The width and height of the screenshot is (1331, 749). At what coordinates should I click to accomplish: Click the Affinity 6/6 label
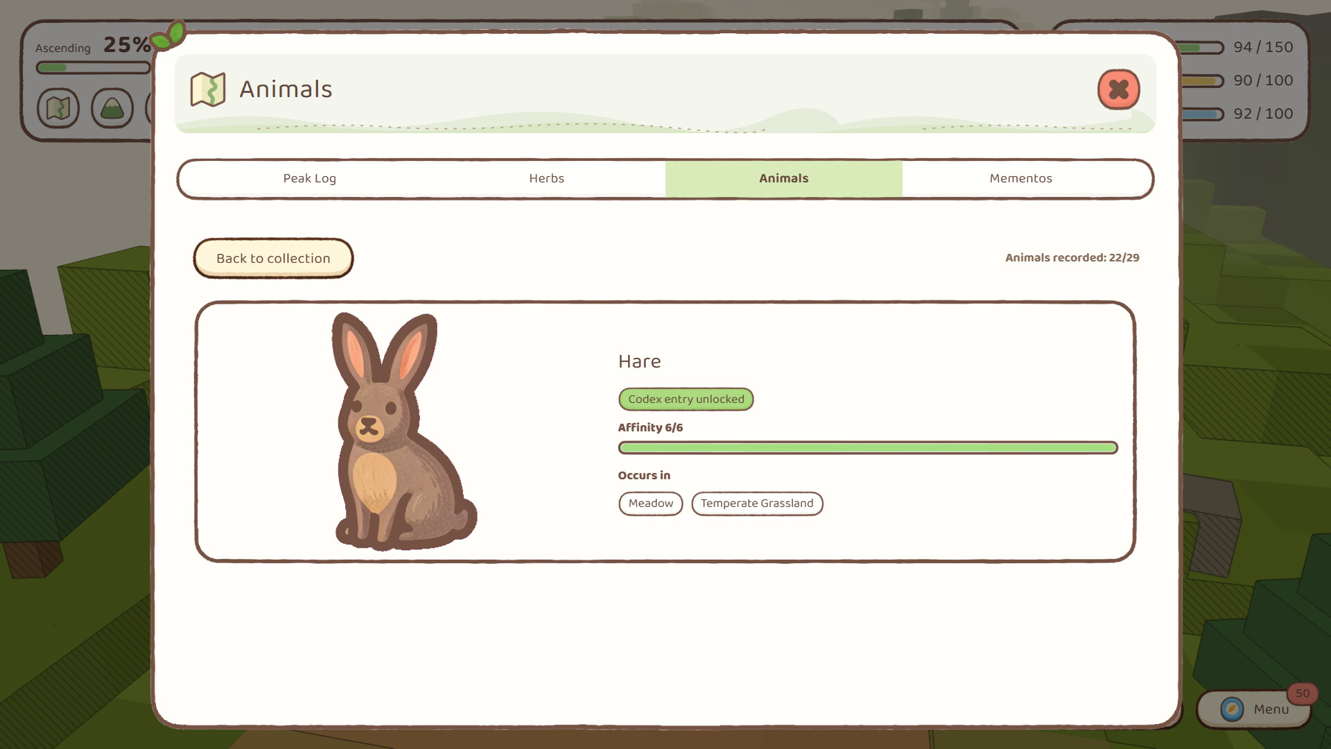[x=650, y=427]
